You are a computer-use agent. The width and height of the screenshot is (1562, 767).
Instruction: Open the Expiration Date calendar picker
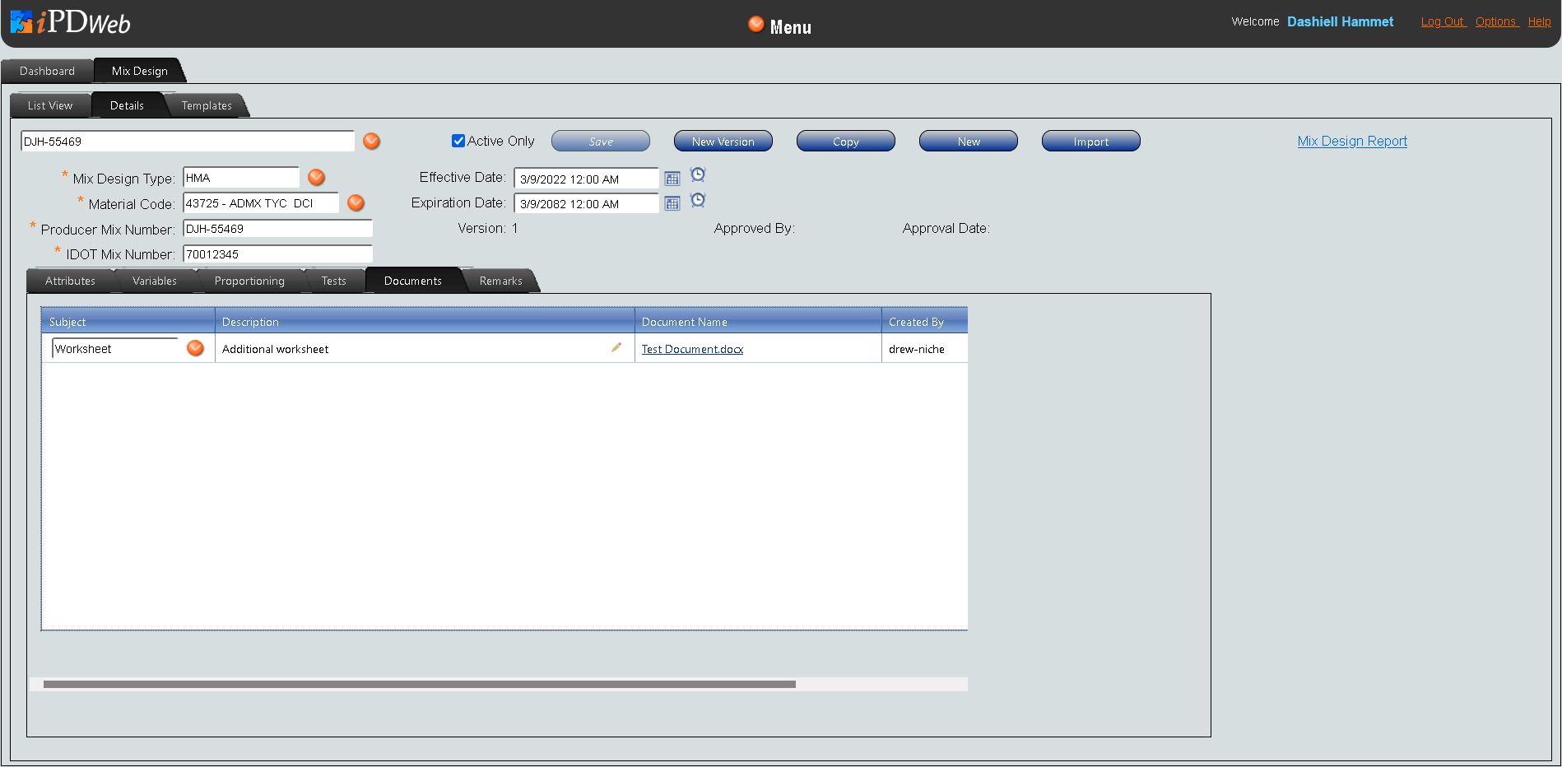click(x=672, y=203)
